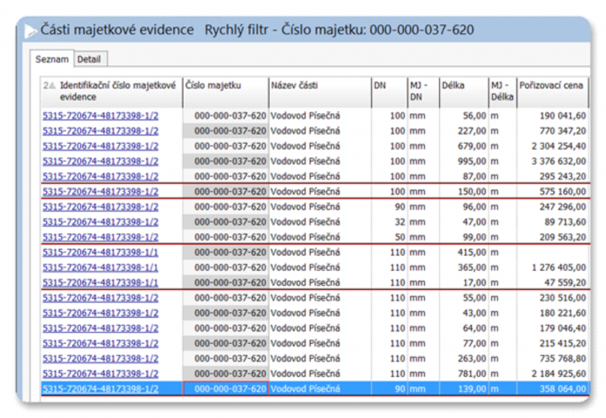Click the price cell '247 296,00'
The height and width of the screenshot is (418, 606).
[553, 207]
